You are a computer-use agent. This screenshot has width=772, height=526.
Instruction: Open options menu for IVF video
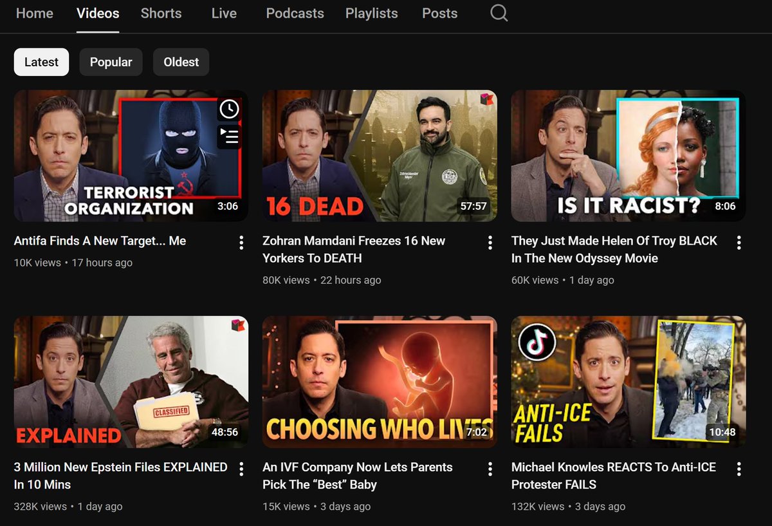tap(490, 468)
